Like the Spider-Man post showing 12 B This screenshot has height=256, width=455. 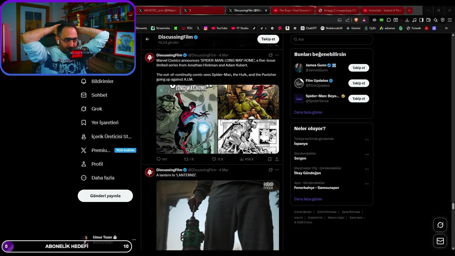click(218, 159)
